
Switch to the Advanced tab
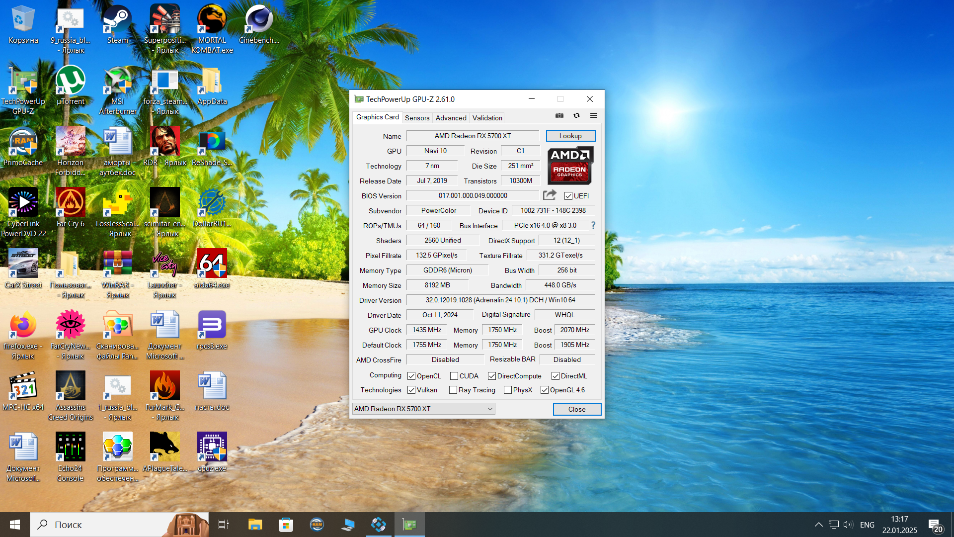pos(451,118)
